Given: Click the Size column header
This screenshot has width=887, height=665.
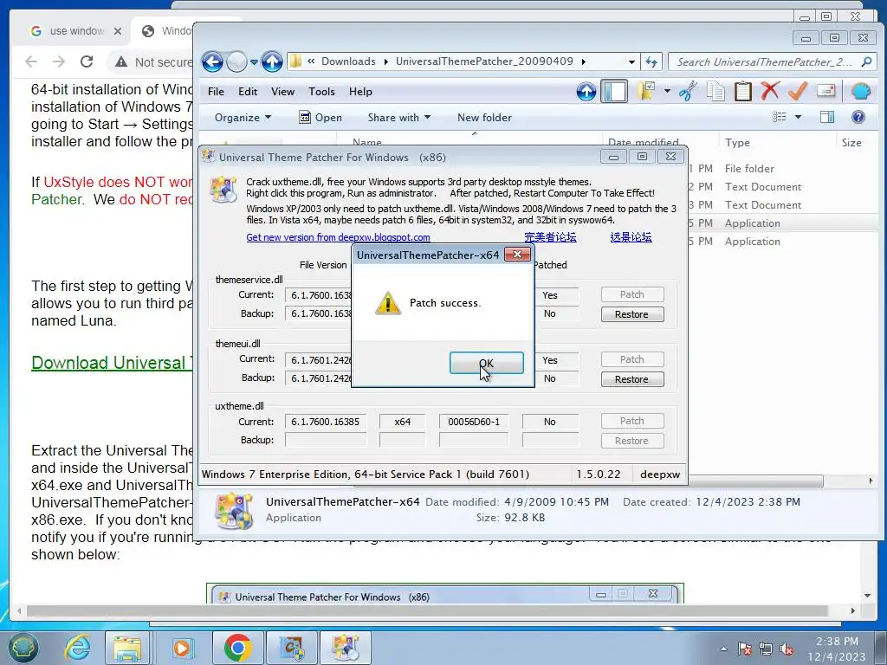Looking at the screenshot, I should 851,143.
